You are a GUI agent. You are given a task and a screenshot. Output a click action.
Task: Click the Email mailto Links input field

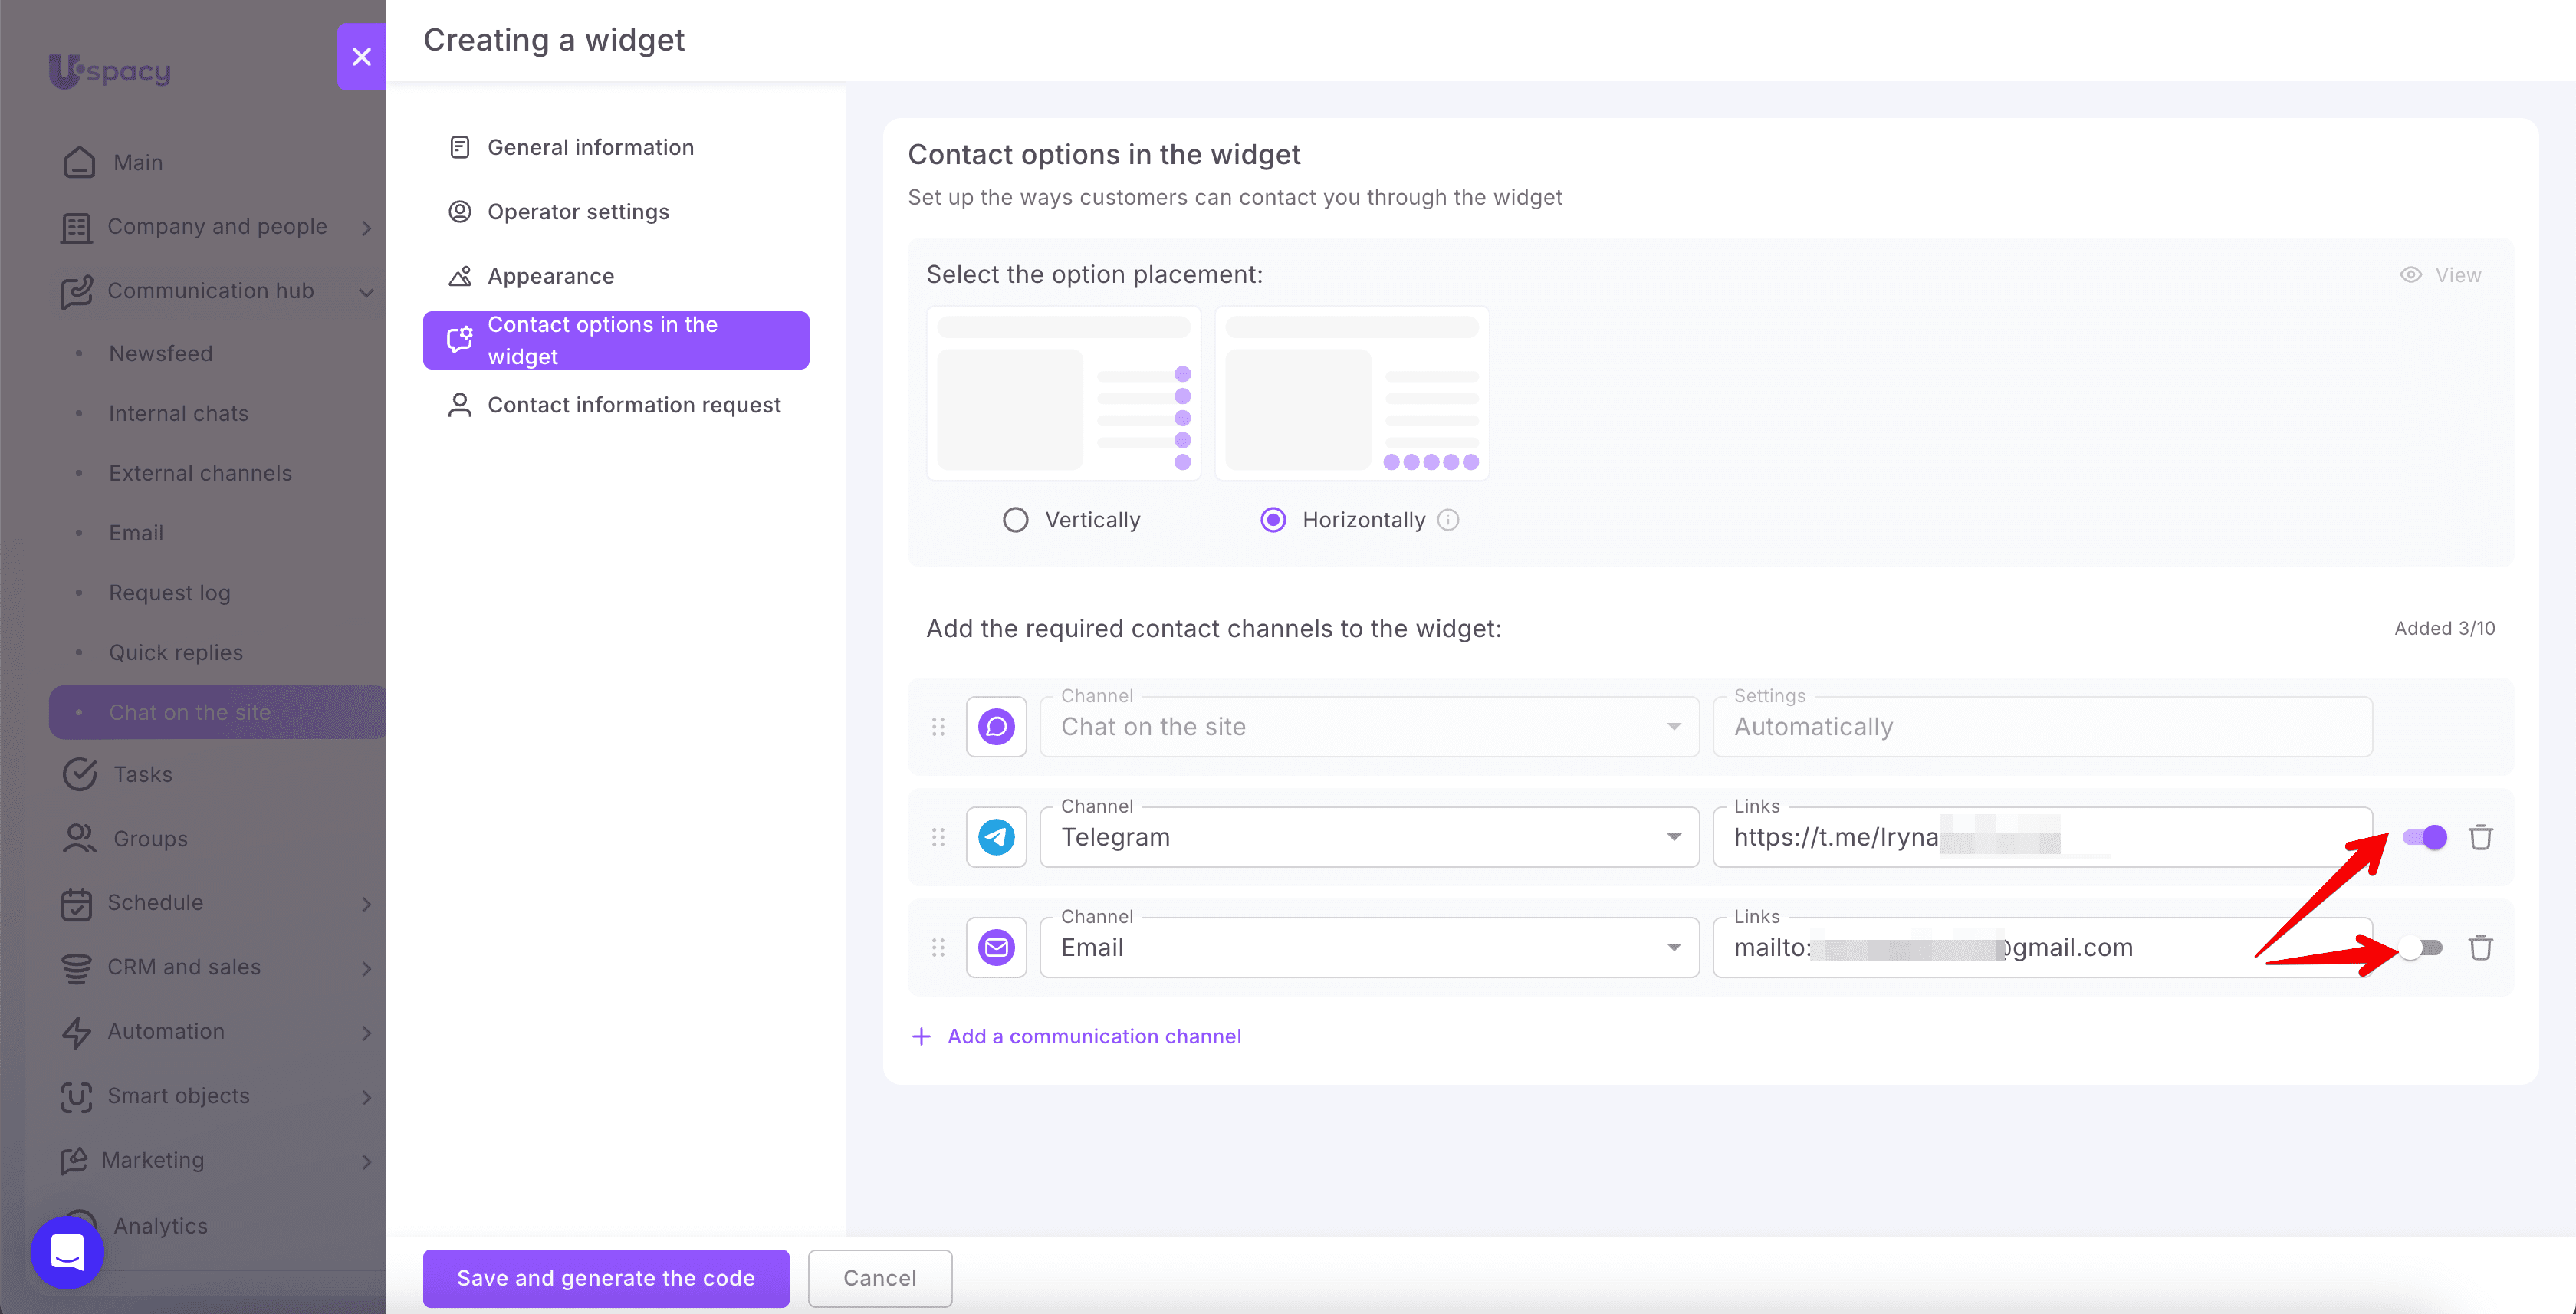coord(2042,947)
